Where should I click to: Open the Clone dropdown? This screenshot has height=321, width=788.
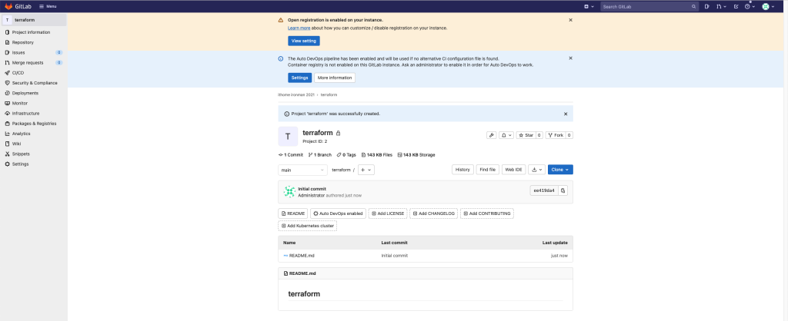click(x=560, y=170)
